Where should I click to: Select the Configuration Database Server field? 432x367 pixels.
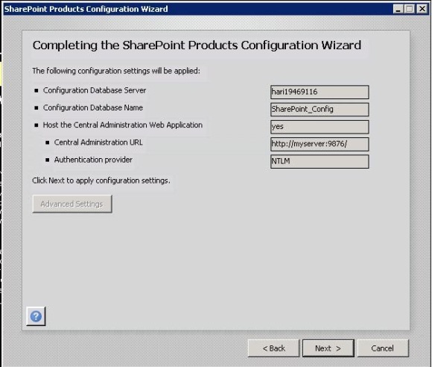click(x=320, y=92)
